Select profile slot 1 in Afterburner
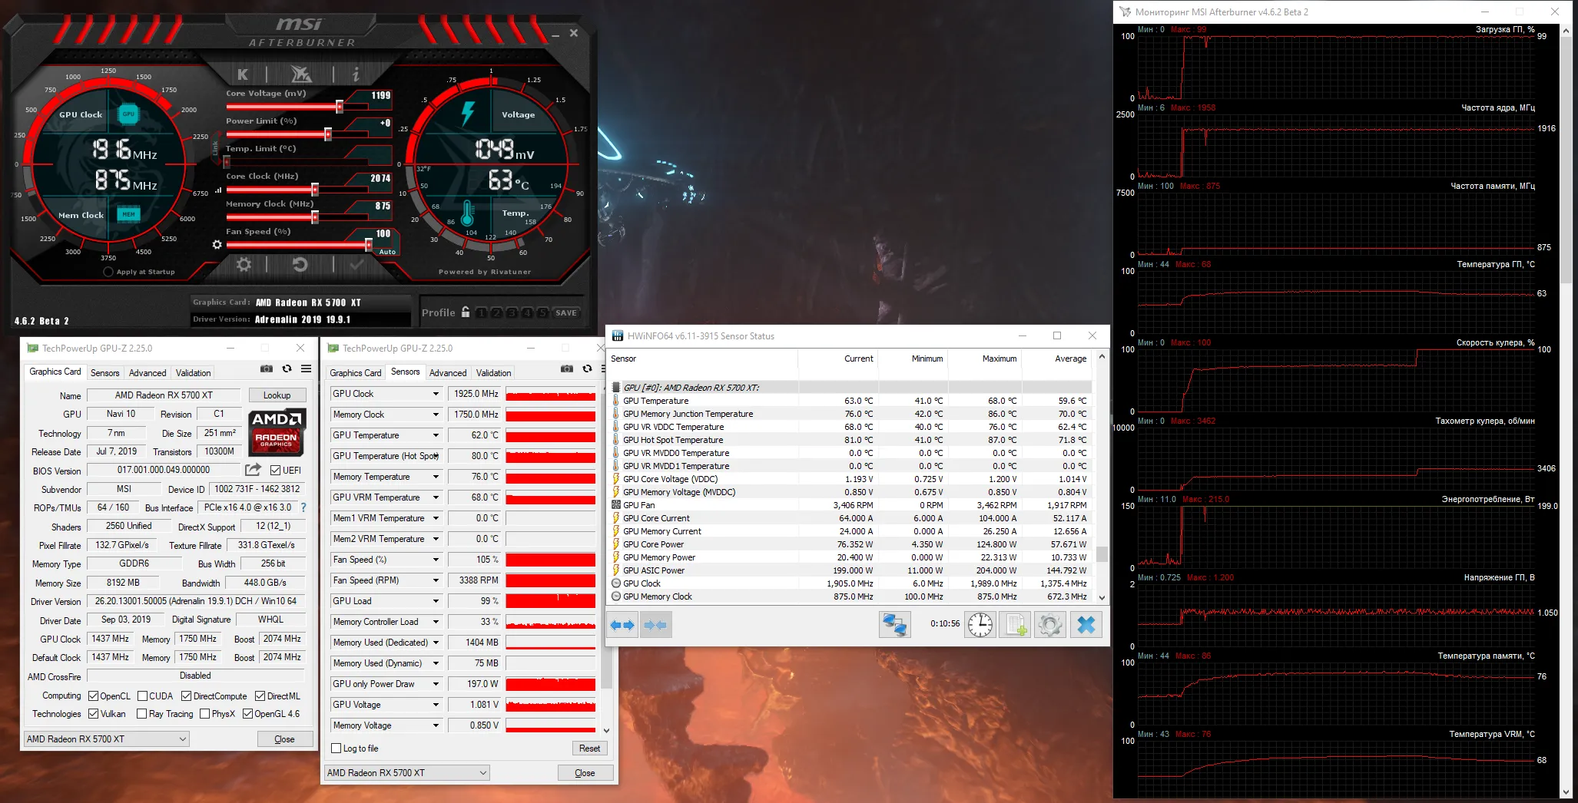Viewport: 1578px width, 803px height. 482,313
